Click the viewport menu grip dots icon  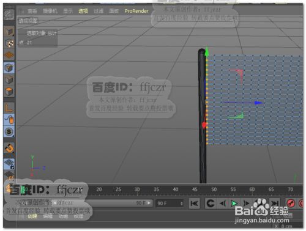(21, 11)
